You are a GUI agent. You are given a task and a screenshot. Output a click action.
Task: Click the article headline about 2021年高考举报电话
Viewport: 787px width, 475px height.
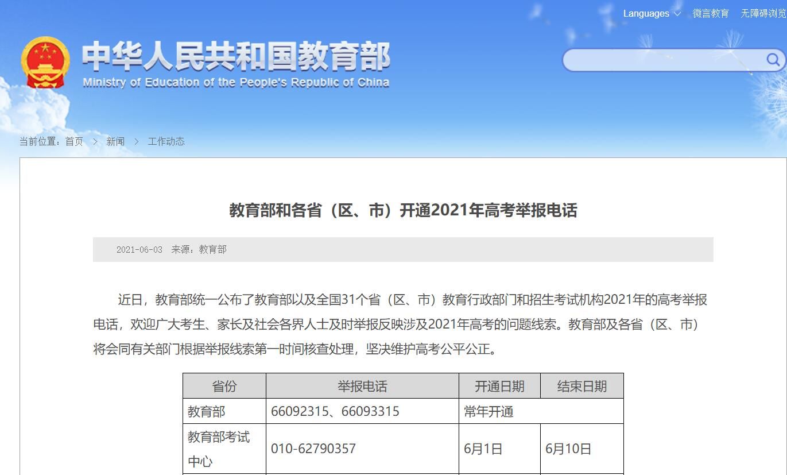(403, 210)
